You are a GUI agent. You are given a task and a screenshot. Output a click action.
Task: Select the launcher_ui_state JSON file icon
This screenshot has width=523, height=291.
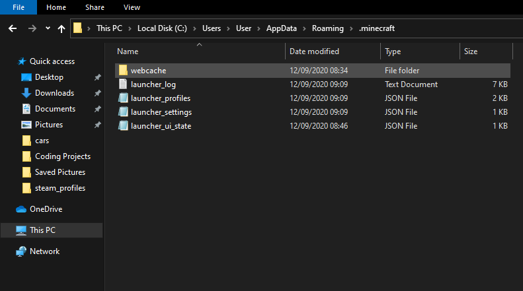(x=122, y=125)
